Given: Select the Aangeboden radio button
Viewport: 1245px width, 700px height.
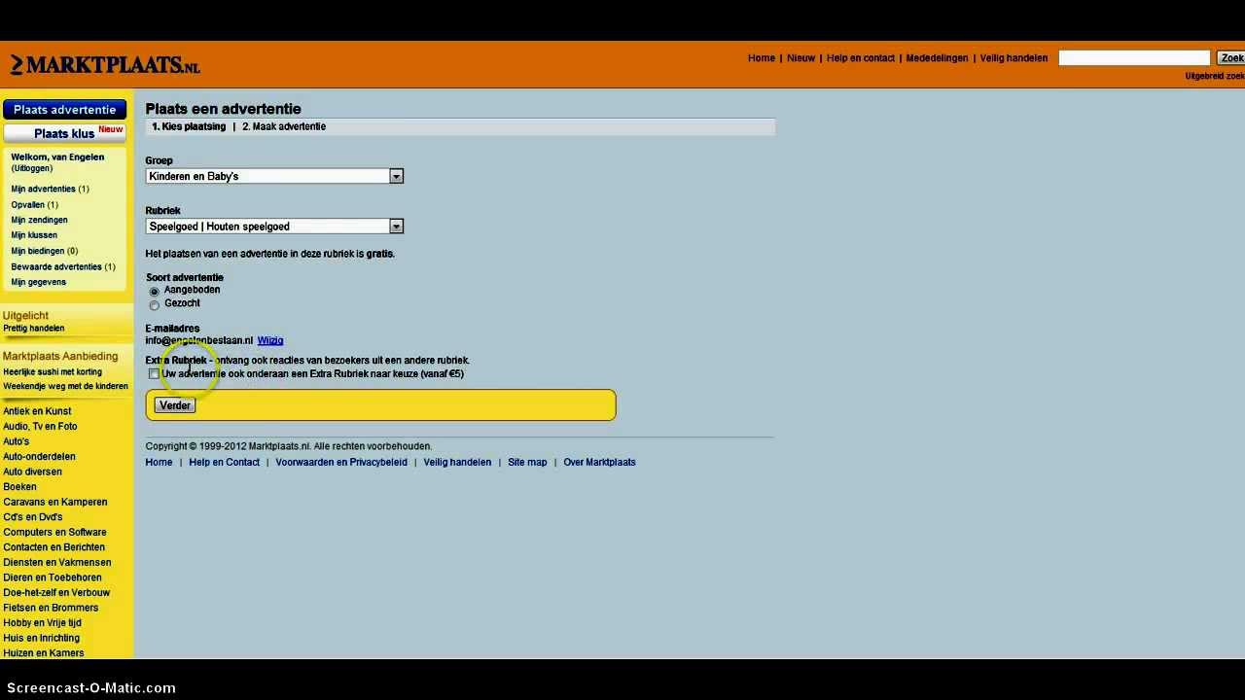Looking at the screenshot, I should [154, 292].
